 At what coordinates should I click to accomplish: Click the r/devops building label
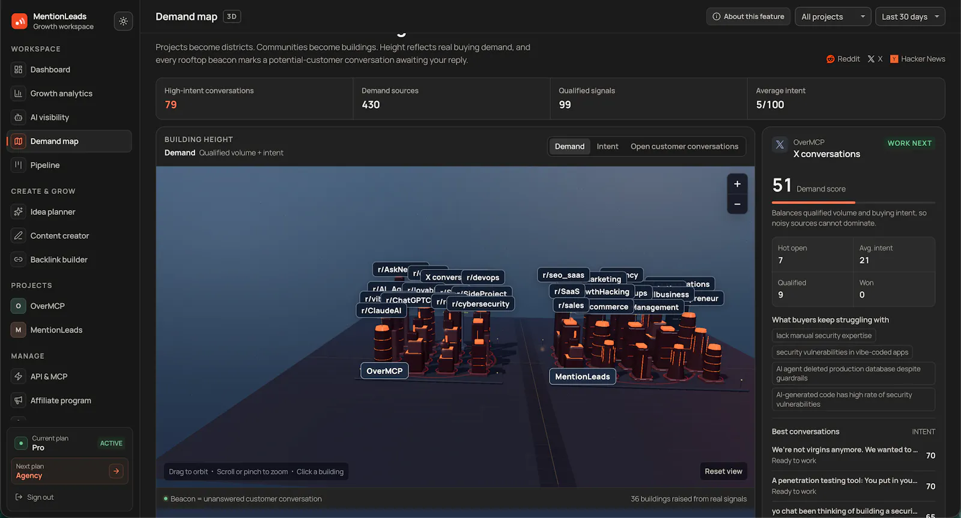[483, 277]
